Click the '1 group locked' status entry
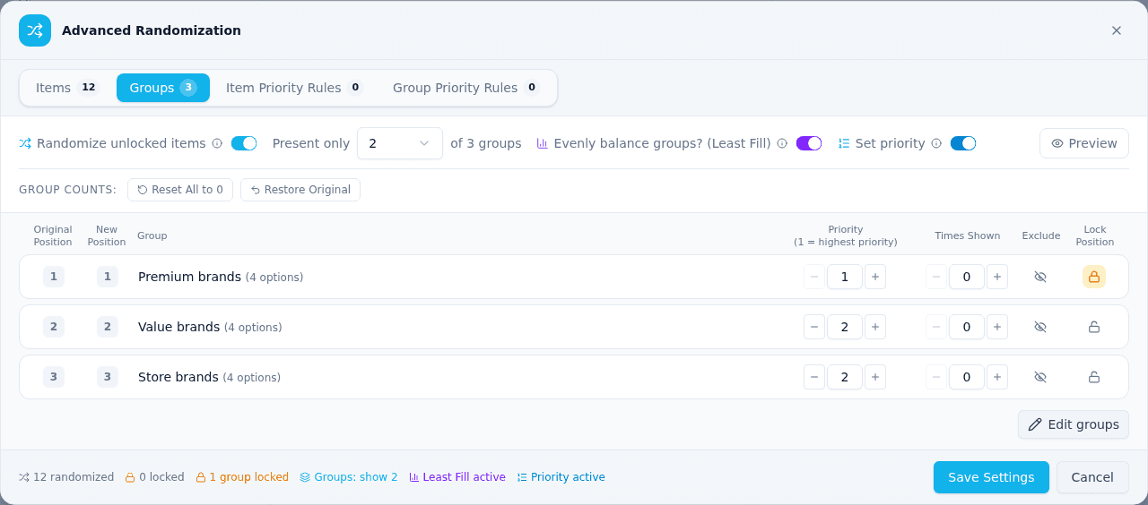 [242, 477]
